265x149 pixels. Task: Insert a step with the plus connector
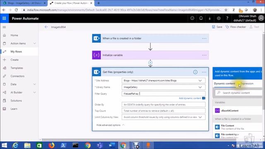(150, 62)
